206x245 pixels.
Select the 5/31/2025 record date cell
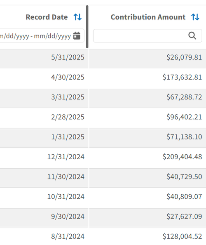coord(44,57)
